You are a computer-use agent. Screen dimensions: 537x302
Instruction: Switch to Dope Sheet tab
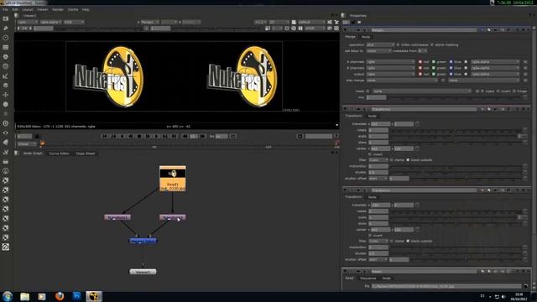tap(86, 154)
